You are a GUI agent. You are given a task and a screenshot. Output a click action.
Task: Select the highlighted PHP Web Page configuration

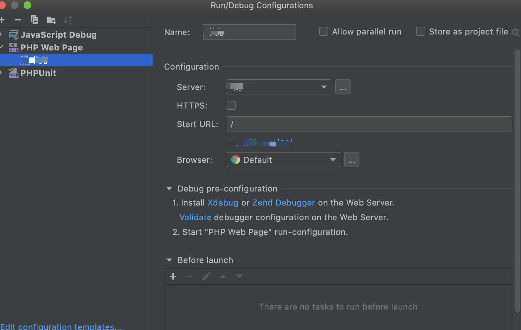tap(76, 60)
